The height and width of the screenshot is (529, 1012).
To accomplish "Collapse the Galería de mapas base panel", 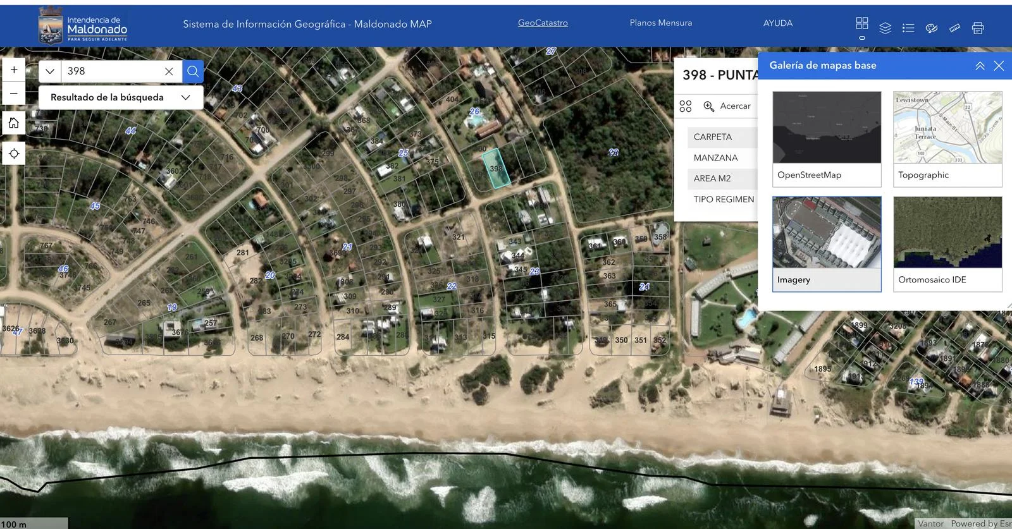I will [x=980, y=66].
